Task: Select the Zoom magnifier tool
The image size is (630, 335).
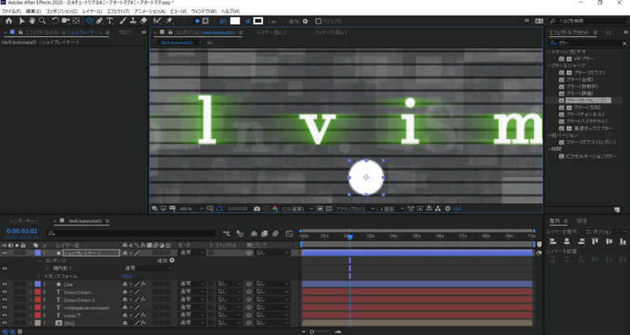Action: (43, 21)
